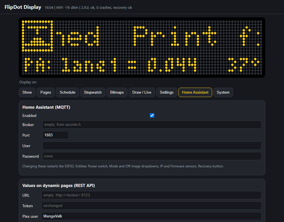
Task: Click the 'Display on' status text
Action: point(28,82)
